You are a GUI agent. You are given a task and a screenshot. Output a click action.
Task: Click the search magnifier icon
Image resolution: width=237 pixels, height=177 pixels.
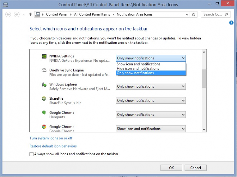tap(226, 14)
